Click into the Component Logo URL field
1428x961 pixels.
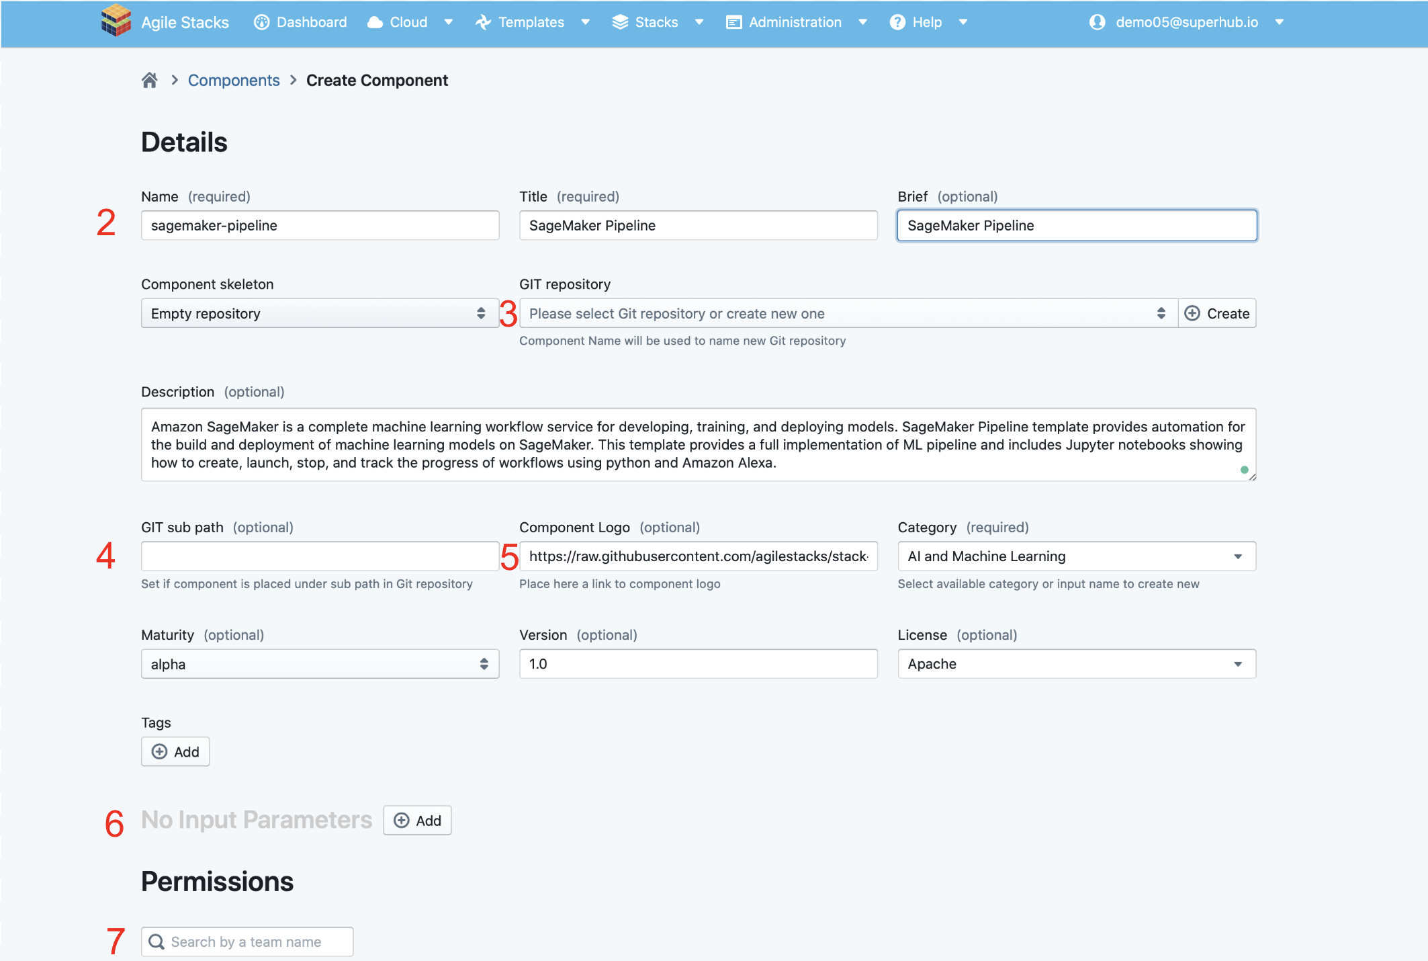(698, 556)
